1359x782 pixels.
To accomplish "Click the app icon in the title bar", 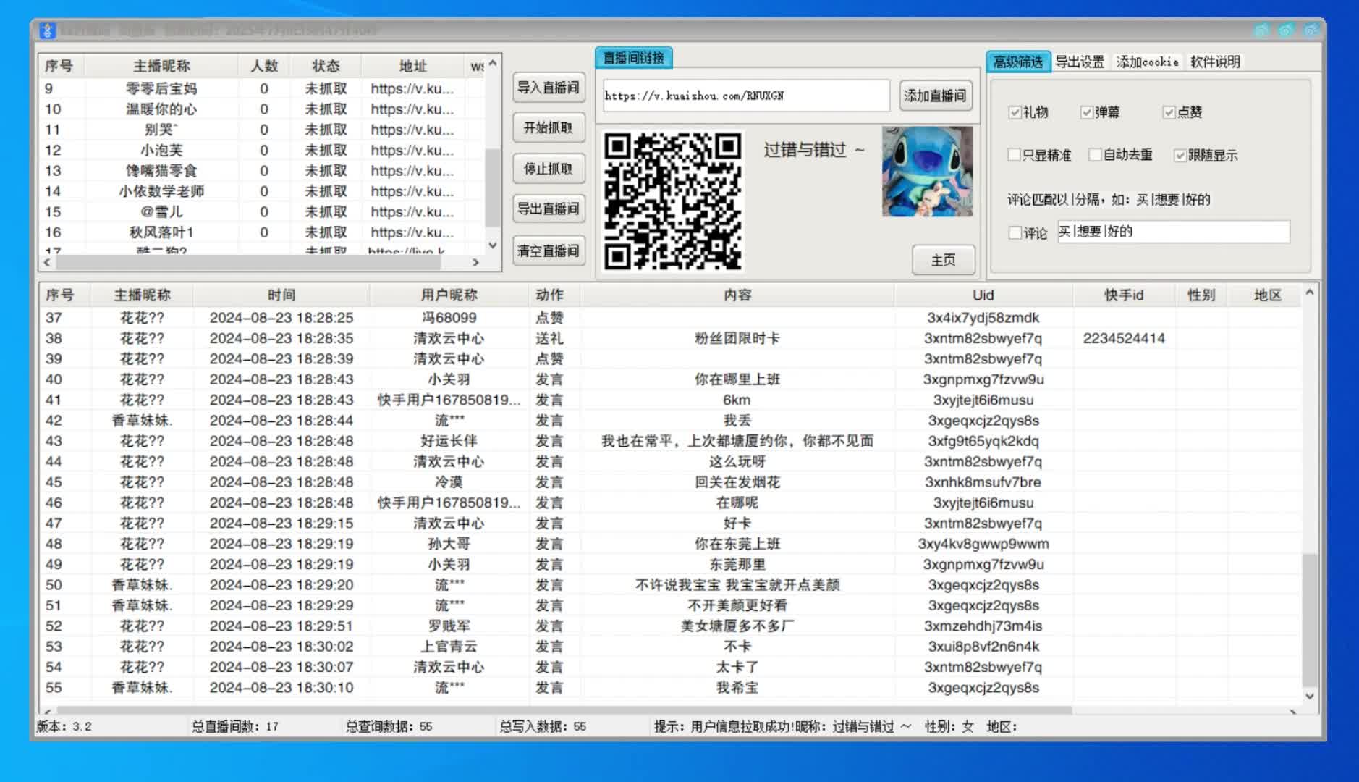I will coord(47,30).
